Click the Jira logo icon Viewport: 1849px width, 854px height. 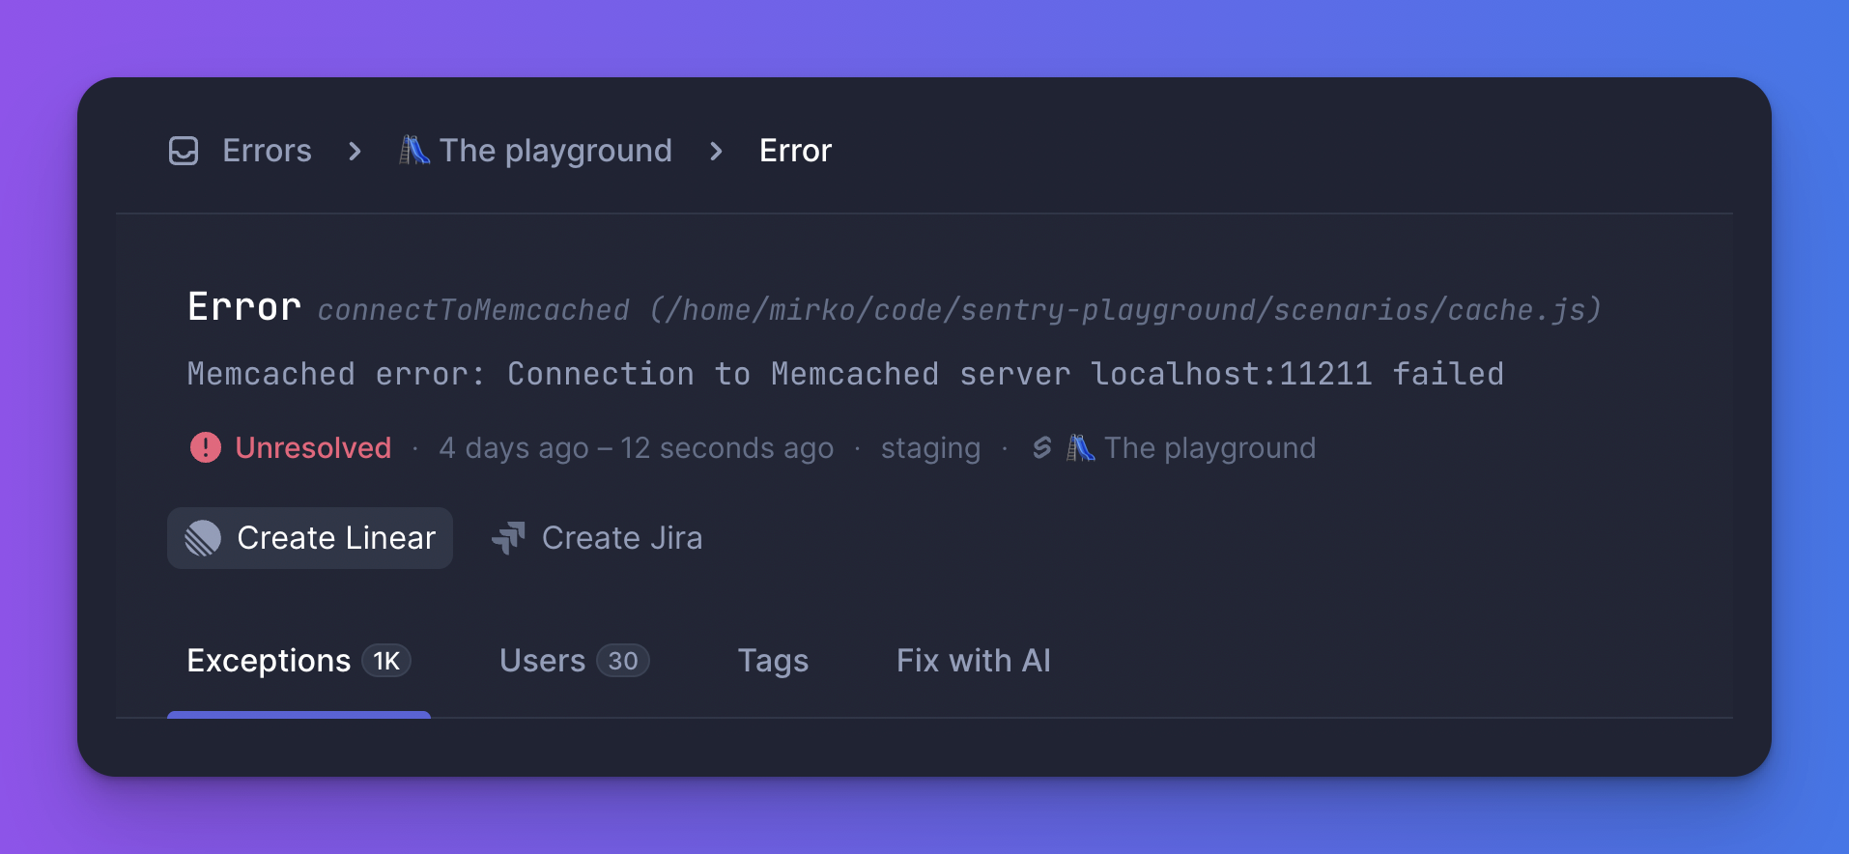[x=508, y=538]
